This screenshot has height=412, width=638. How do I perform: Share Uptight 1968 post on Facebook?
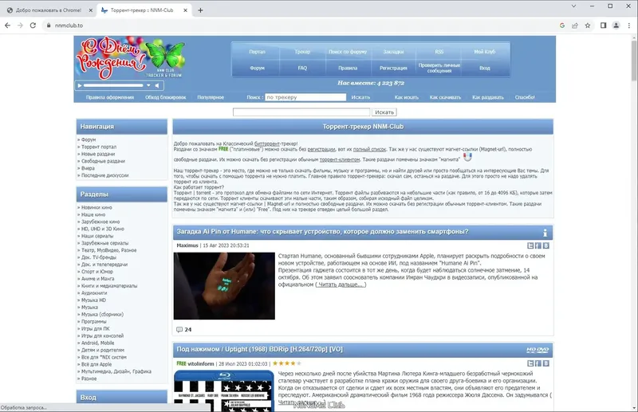(x=538, y=363)
